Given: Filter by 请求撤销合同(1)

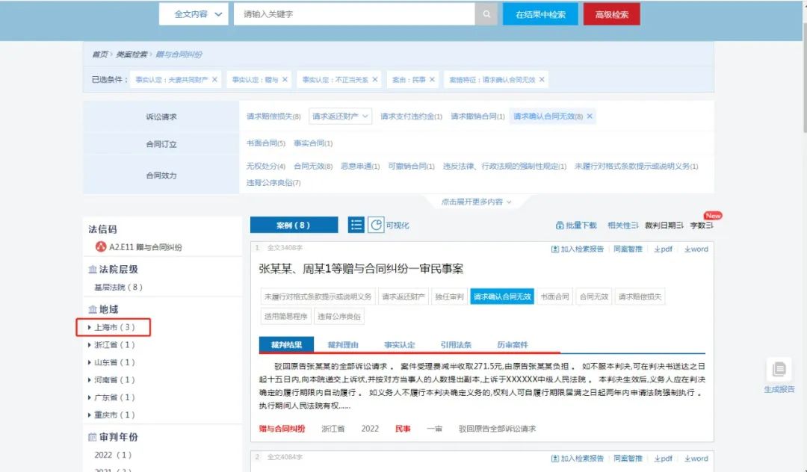Looking at the screenshot, I should [x=477, y=117].
